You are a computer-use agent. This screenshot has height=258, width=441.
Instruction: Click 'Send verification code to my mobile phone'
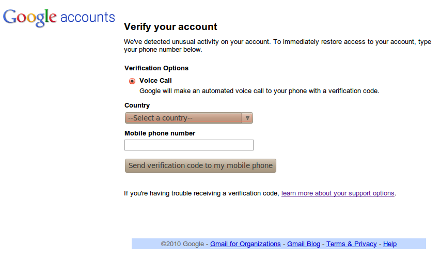pyautogui.click(x=200, y=165)
